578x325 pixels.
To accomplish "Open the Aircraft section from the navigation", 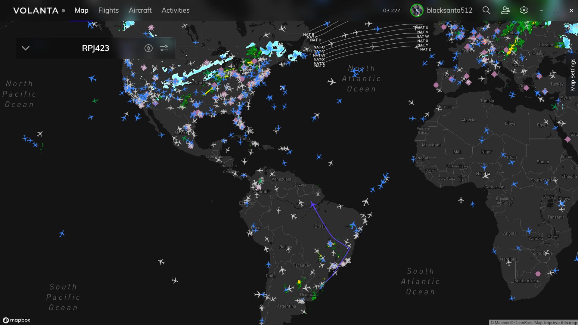I will click(140, 10).
